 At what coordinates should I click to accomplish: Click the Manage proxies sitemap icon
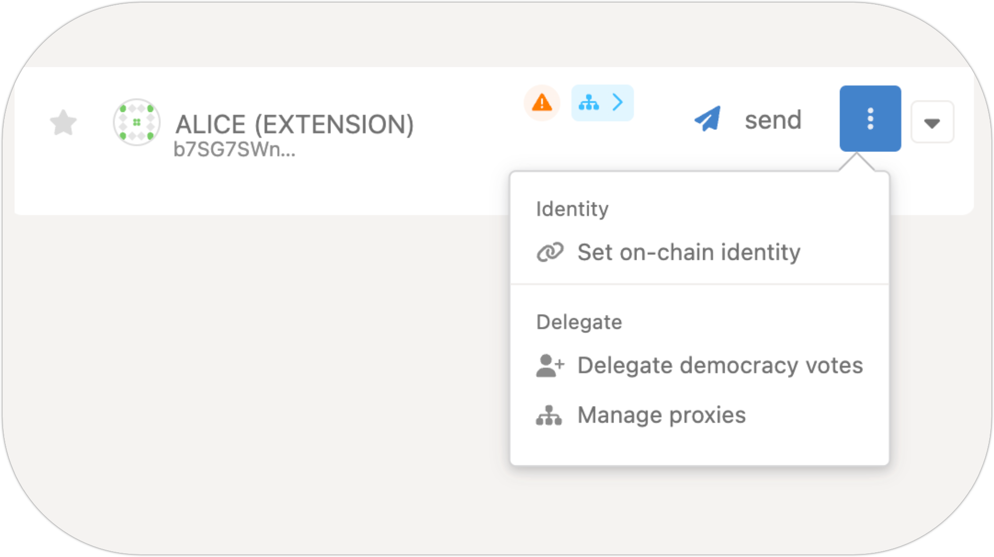(549, 415)
